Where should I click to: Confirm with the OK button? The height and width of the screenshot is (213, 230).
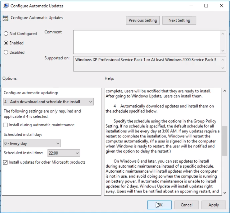pyautogui.click(x=159, y=205)
